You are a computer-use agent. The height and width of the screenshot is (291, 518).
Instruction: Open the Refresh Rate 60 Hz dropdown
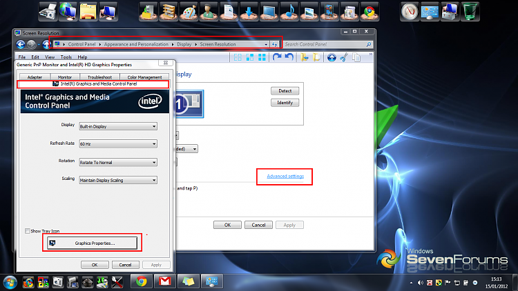tap(118, 144)
